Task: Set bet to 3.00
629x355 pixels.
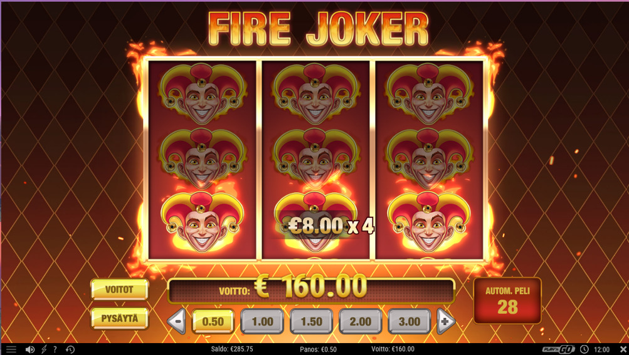Action: tap(409, 321)
